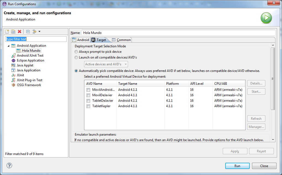
Task: Select 'Always prompt to pick device' option
Action: coord(76,52)
